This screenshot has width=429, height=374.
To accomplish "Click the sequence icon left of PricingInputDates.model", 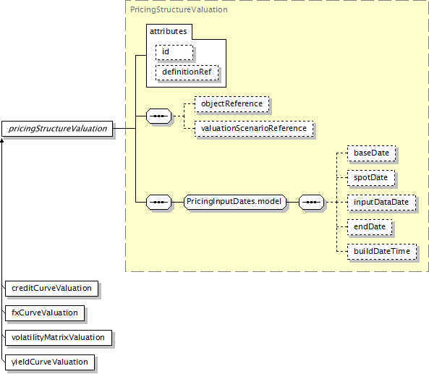I will [x=159, y=202].
